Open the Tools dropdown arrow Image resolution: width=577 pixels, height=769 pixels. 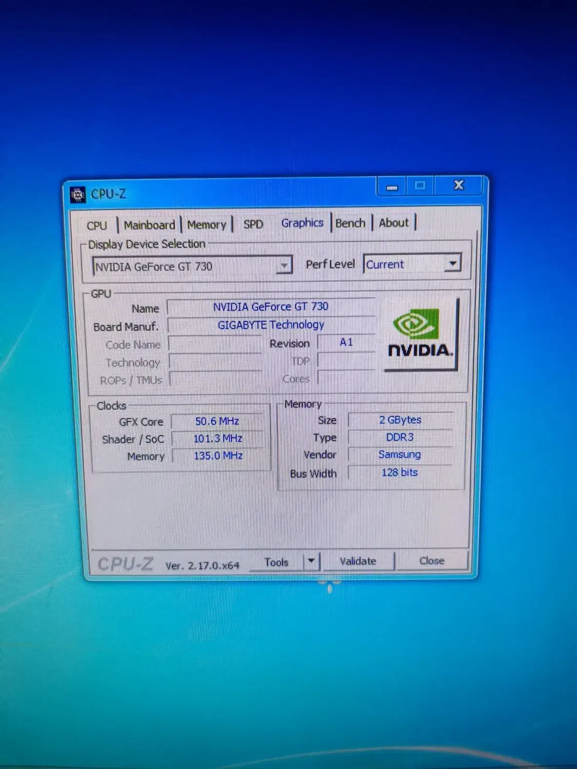point(311,561)
